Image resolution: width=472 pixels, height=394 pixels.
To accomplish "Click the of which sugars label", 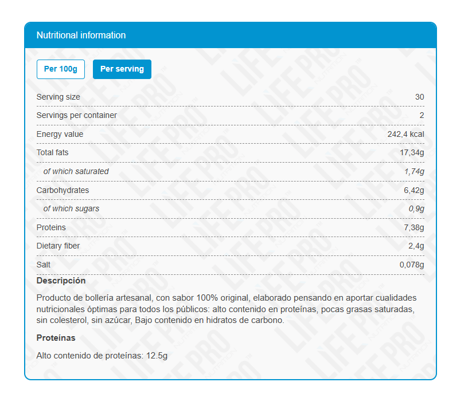I will tap(71, 208).
